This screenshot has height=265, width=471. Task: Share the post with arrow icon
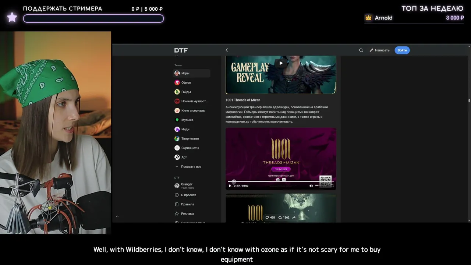pyautogui.click(x=294, y=218)
